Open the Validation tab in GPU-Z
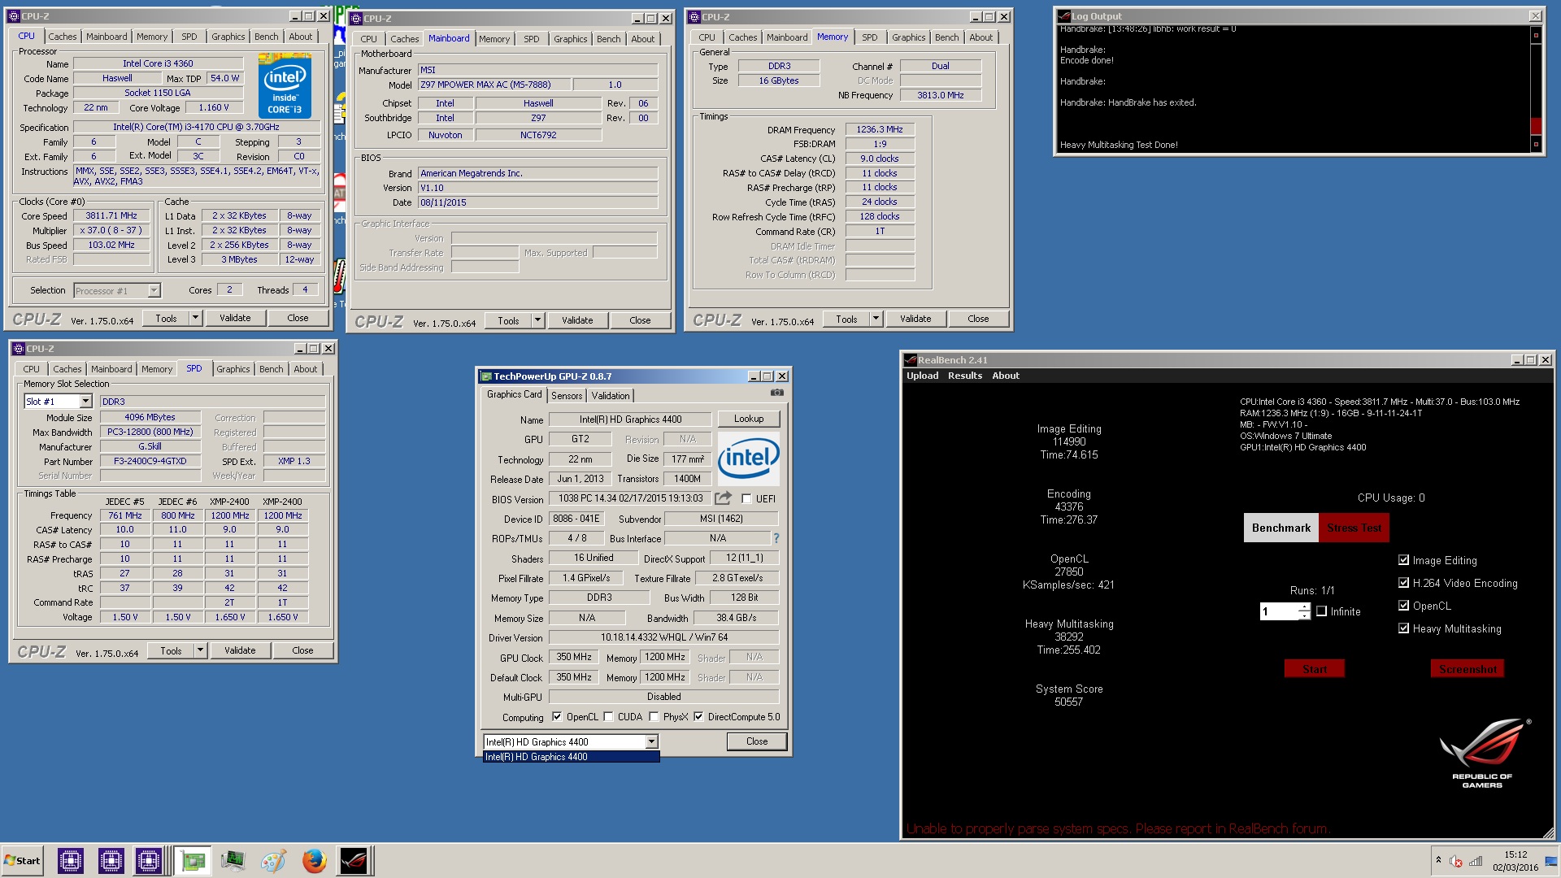This screenshot has height=878, width=1561. tap(610, 395)
